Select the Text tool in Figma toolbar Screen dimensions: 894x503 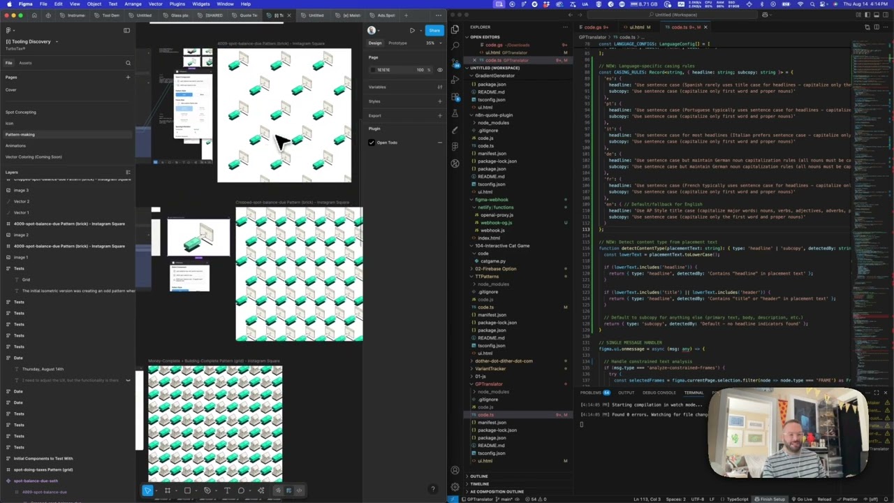tap(226, 490)
